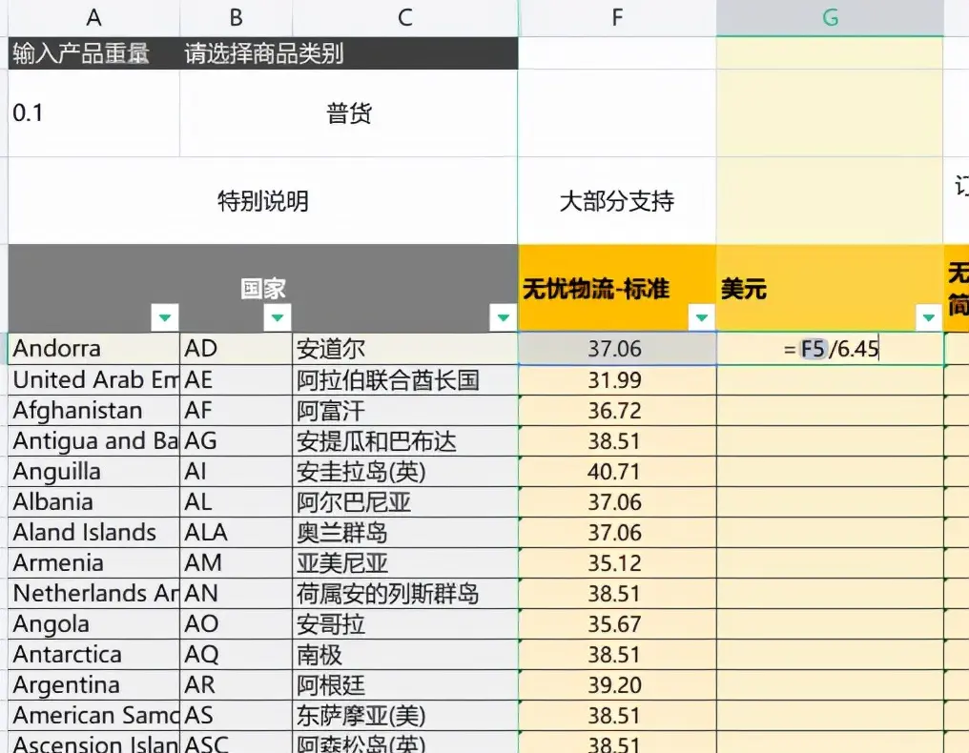Click the 请选择商品类别 header cell
This screenshot has width=969, height=753.
[x=349, y=53]
